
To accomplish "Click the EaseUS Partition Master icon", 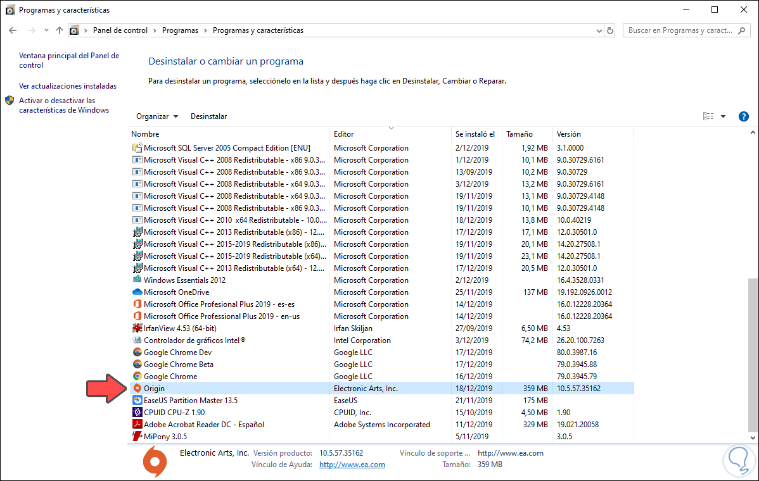I will tap(137, 400).
